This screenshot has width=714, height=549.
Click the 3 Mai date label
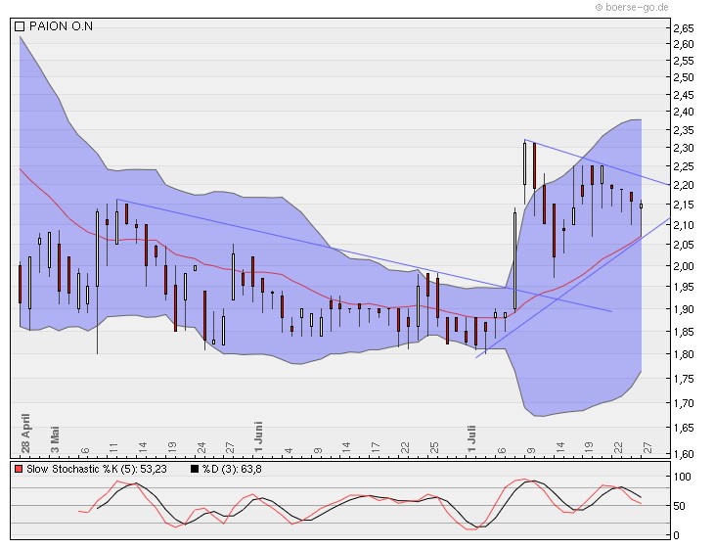coord(55,439)
